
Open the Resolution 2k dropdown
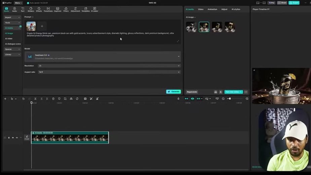(109, 66)
